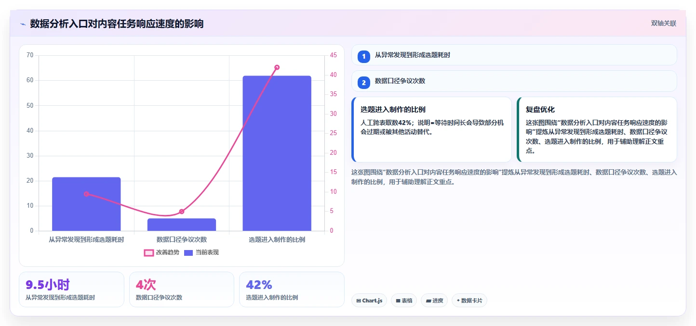This screenshot has width=696, height=326.
Task: Click the icon inside the 进度 tag
Action: [428, 301]
